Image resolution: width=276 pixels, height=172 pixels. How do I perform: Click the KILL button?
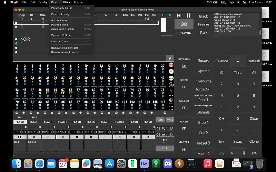point(165,148)
